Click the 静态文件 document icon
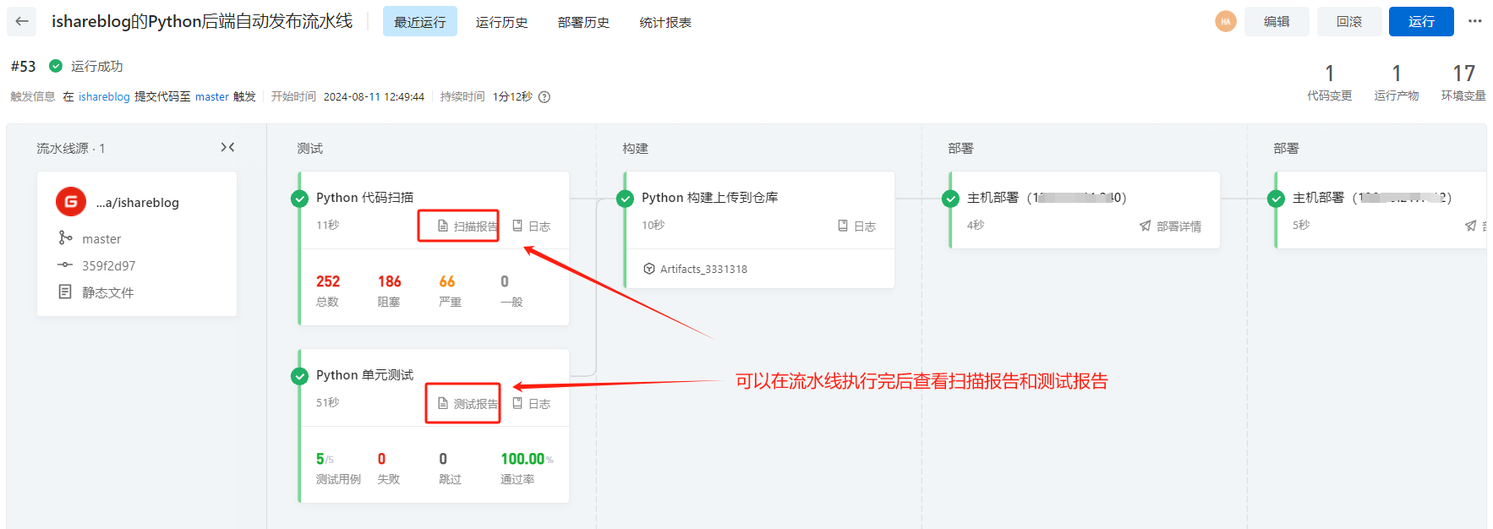This screenshot has height=529, width=1493. point(65,292)
